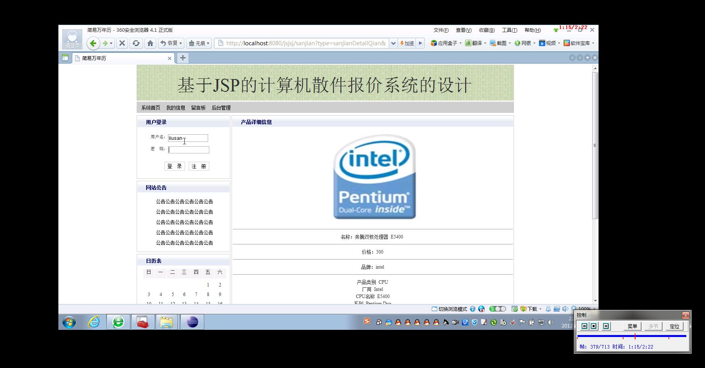Open the browser home page

click(150, 43)
